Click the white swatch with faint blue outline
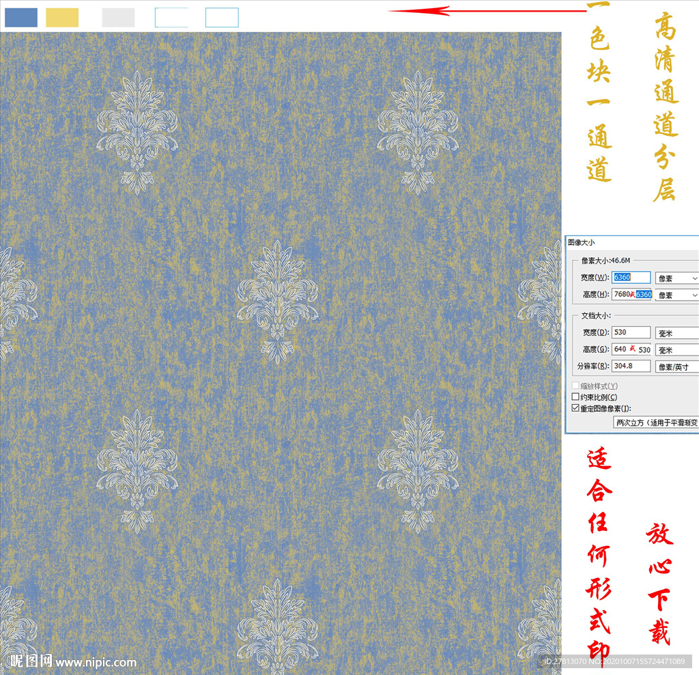The width and height of the screenshot is (699, 675). tap(171, 17)
